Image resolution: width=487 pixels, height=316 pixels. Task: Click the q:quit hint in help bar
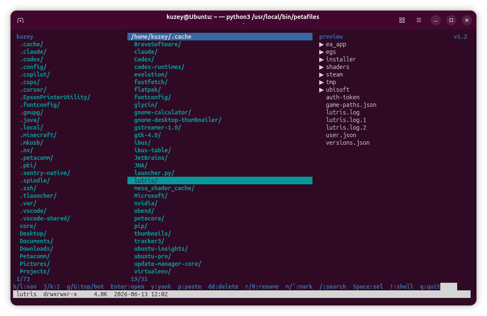pyautogui.click(x=430, y=287)
